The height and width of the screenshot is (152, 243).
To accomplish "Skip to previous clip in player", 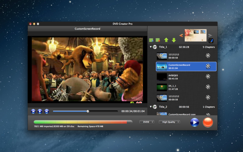I will 33,111.
